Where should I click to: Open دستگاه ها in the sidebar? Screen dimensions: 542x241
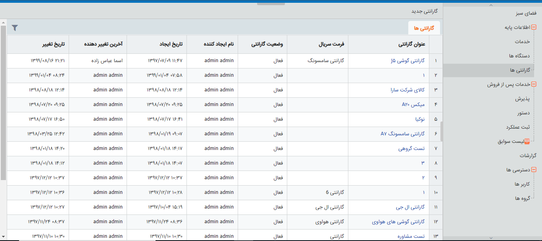[x=520, y=56]
